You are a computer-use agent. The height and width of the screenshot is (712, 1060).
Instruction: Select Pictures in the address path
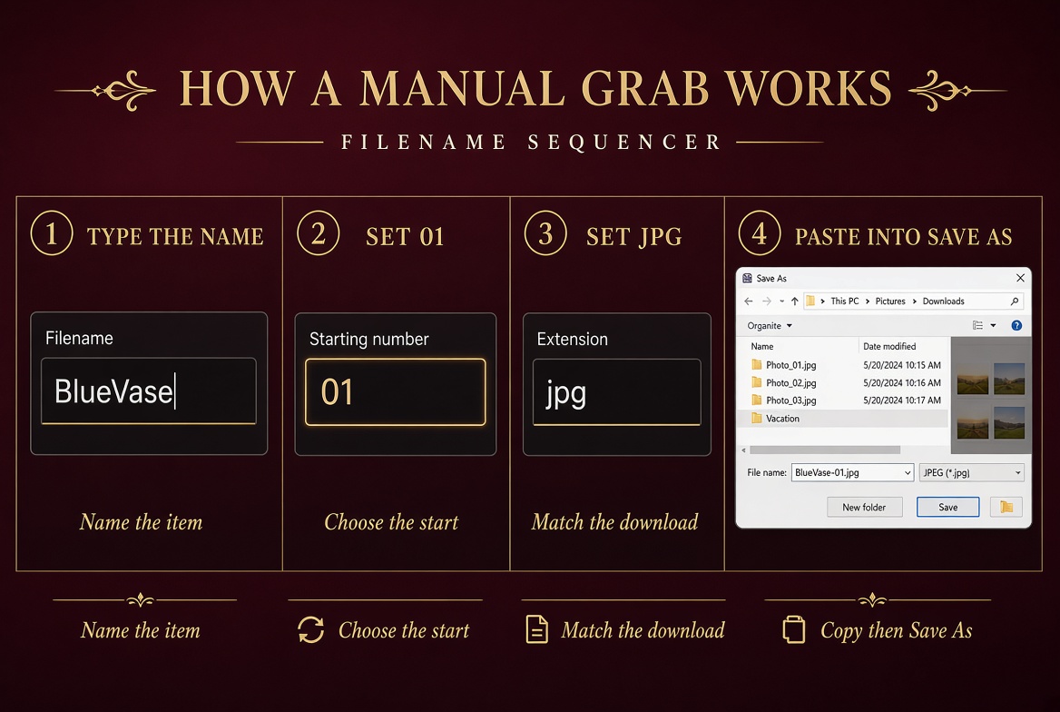coord(889,302)
